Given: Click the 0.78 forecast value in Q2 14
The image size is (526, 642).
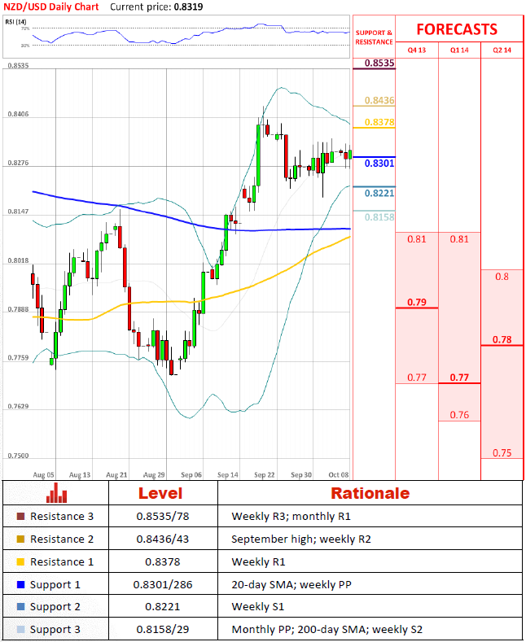Looking at the screenshot, I should (503, 339).
